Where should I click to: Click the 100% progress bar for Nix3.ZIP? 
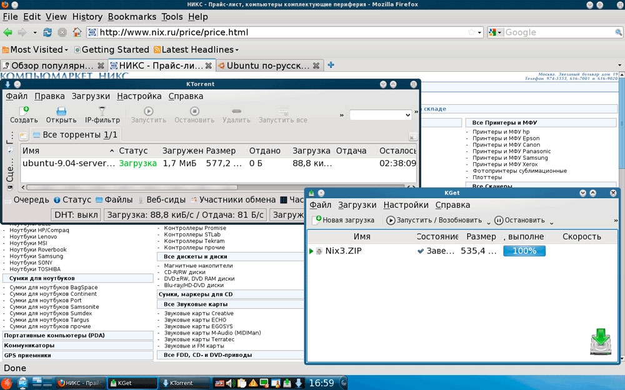524,251
